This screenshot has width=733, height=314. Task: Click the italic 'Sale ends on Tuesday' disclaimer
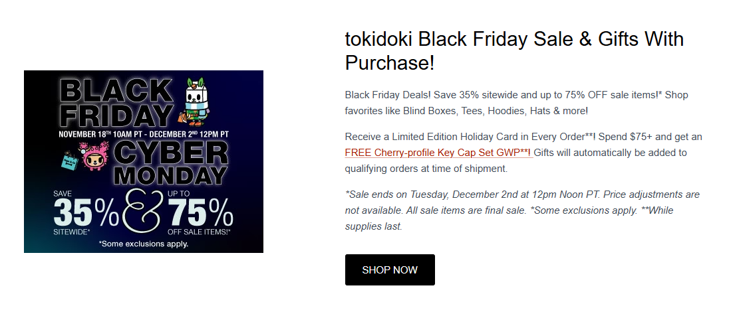pyautogui.click(x=522, y=210)
